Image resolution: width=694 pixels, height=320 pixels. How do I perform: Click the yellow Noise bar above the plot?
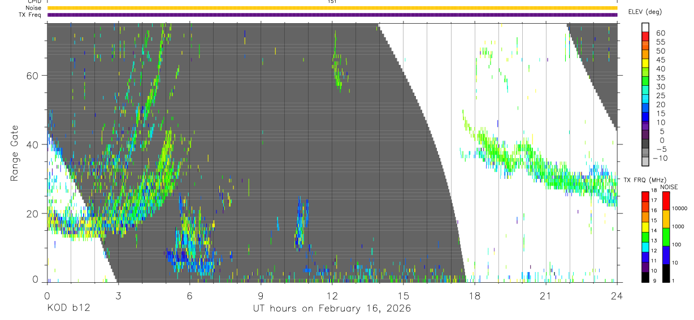click(332, 8)
